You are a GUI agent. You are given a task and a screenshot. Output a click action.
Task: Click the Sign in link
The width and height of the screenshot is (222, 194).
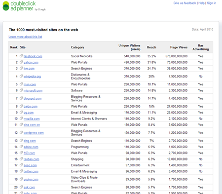pyautogui.click(x=212, y=3)
